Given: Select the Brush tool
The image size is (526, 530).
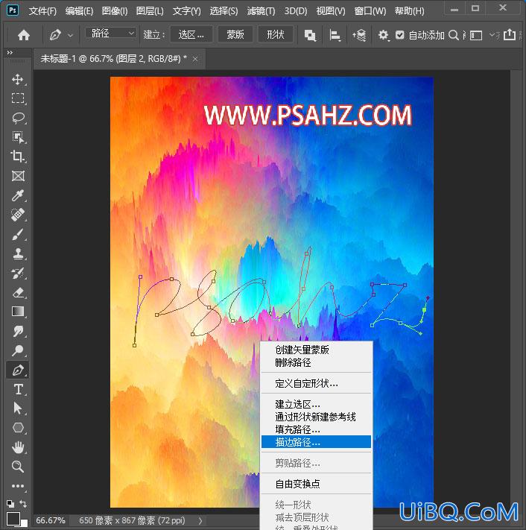Looking at the screenshot, I should (x=18, y=234).
